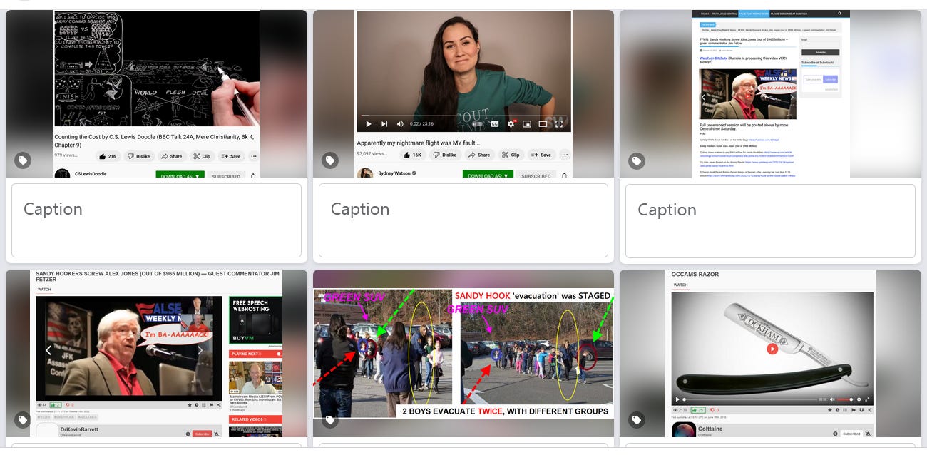The width and height of the screenshot is (927, 455).
Task: Open the three-dot menu under the nightmare flight video
Action: [565, 154]
